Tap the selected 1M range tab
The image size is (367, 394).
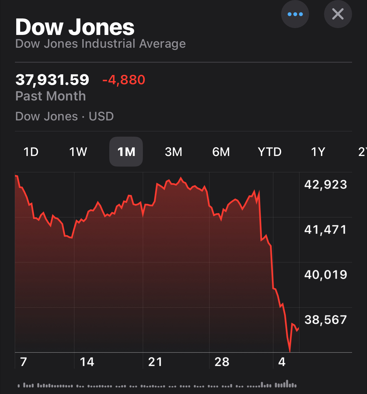coord(126,152)
